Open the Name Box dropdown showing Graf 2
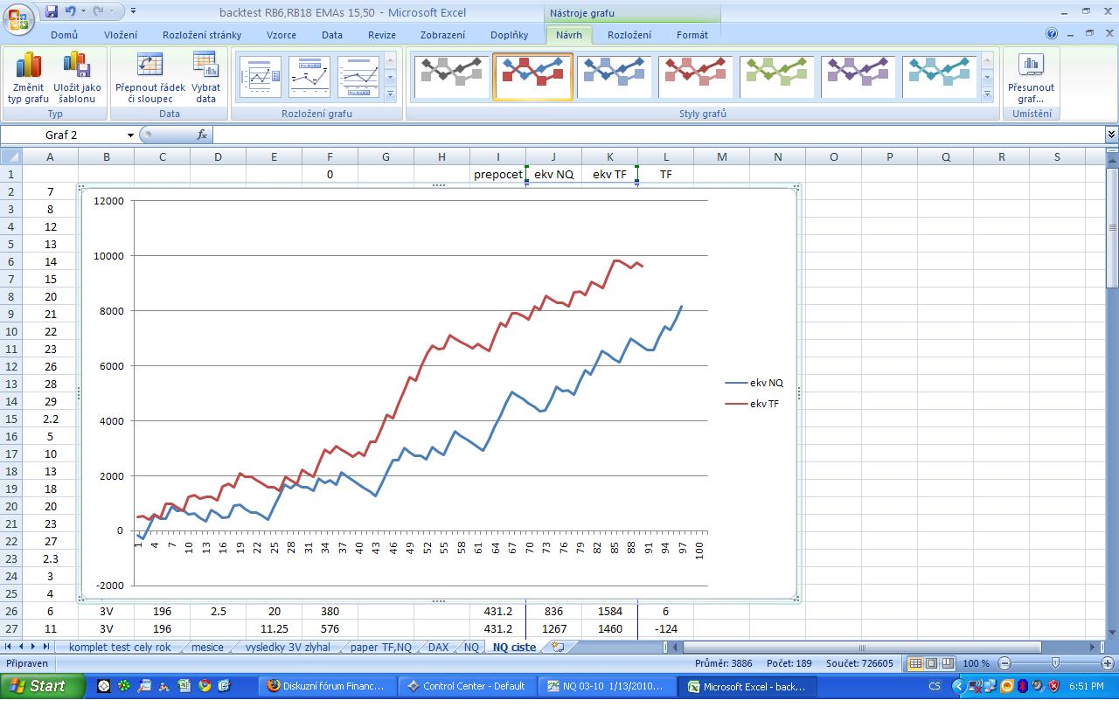This screenshot has height=707, width=1119. [131, 135]
